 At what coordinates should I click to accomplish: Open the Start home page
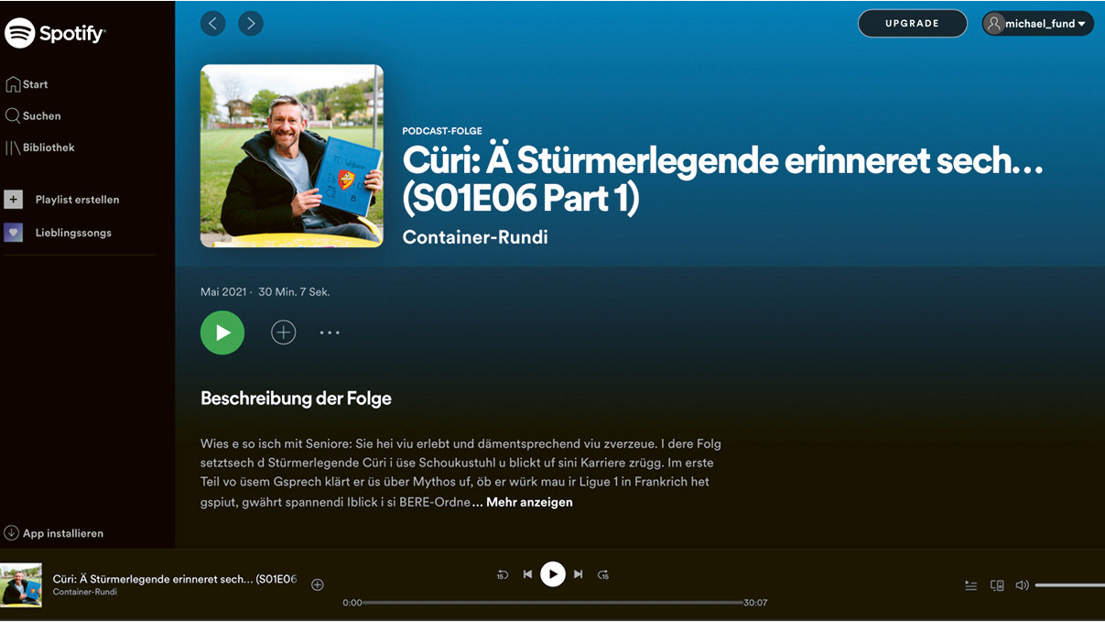[27, 84]
